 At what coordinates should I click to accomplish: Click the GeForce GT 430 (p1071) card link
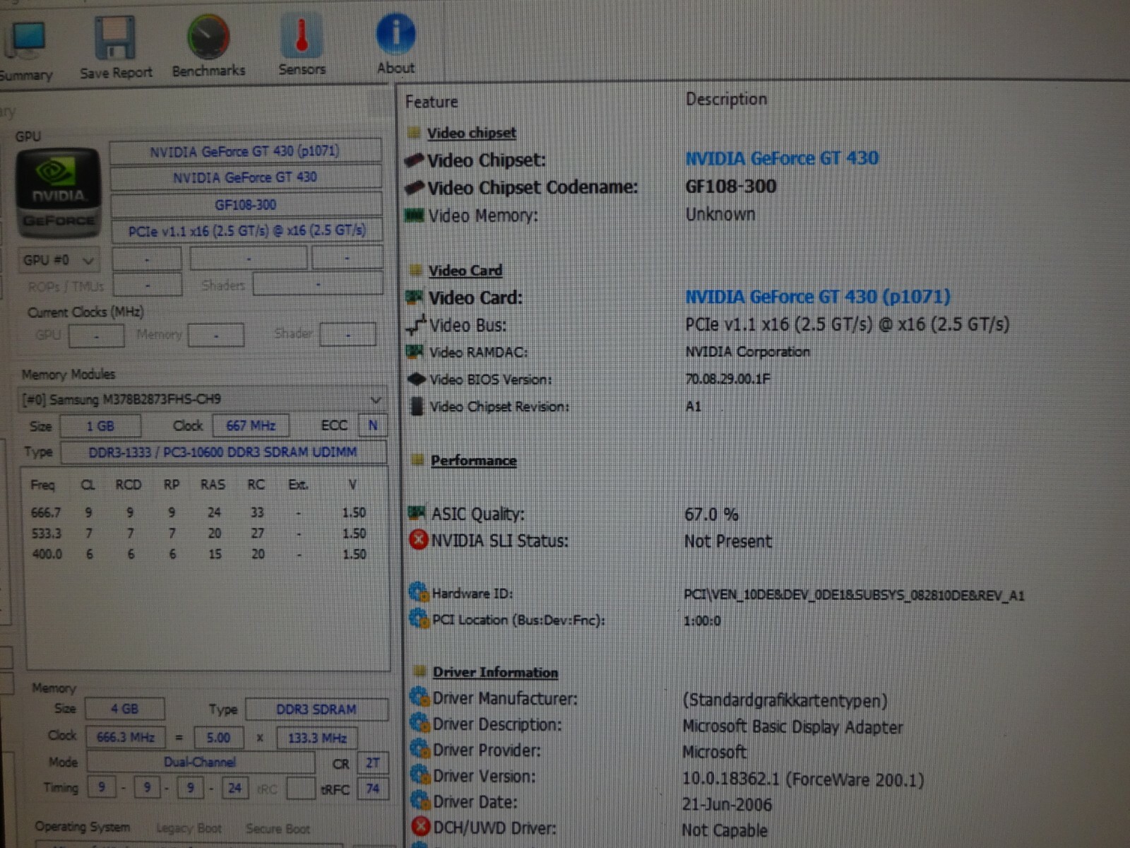pos(818,297)
